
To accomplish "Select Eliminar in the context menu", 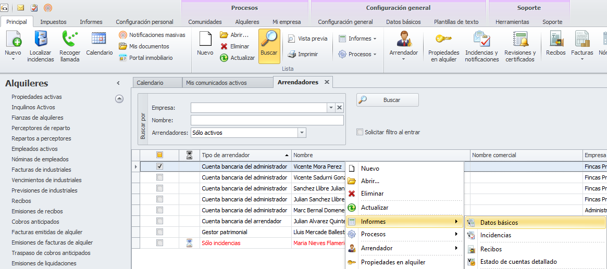I will [404, 194].
